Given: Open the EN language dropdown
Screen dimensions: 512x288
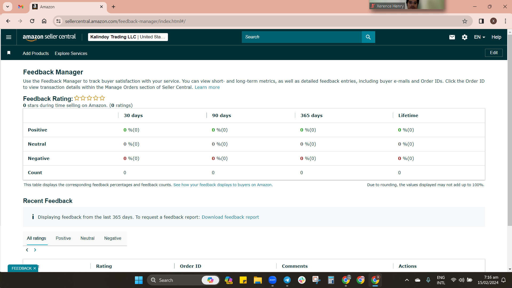Looking at the screenshot, I should click(x=479, y=37).
